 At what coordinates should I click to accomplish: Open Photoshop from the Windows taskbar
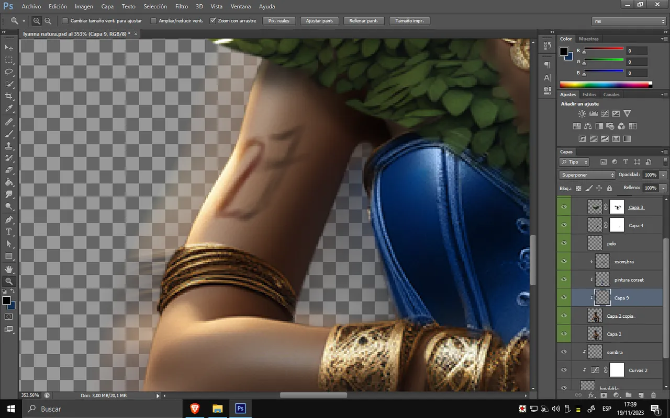pos(240,409)
